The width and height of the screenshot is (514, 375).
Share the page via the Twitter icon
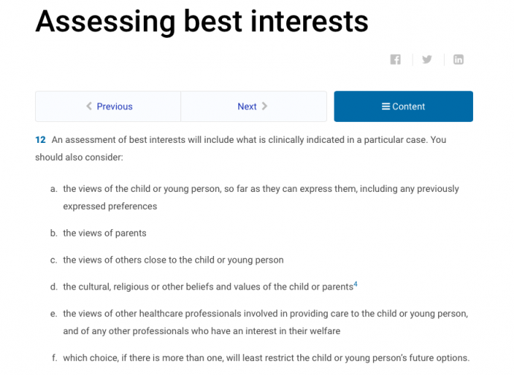427,60
